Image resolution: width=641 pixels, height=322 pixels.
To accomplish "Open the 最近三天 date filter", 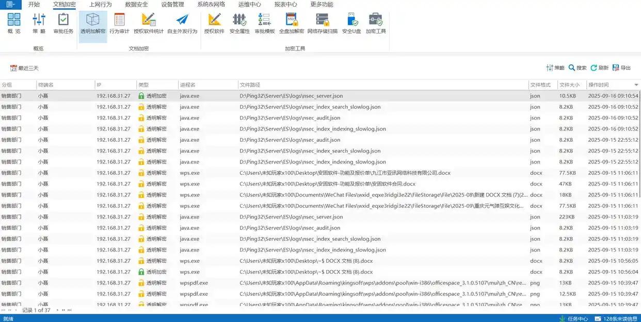I will pos(24,68).
